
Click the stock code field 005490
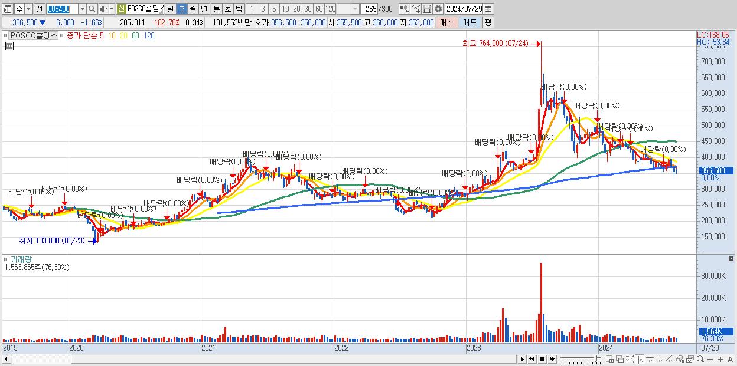pyautogui.click(x=62, y=9)
